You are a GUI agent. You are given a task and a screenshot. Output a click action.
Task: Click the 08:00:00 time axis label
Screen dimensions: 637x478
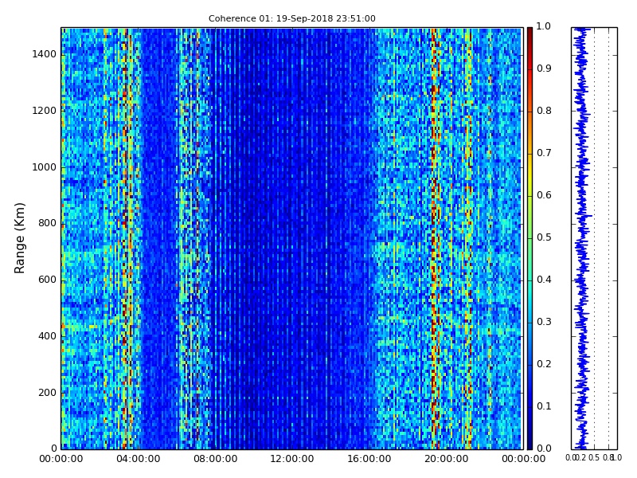click(x=215, y=459)
